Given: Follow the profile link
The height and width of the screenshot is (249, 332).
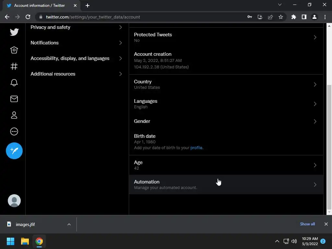Looking at the screenshot, I should 196,148.
